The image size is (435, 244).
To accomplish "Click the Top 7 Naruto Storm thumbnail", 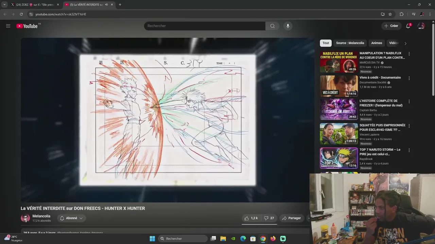I will [339, 158].
